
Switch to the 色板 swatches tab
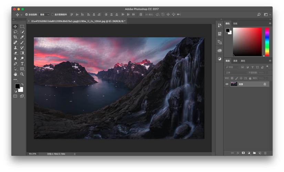coord(235,23)
